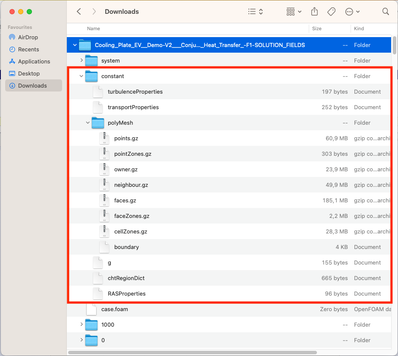398x356 pixels.
Task: Close the Finder window via red button
Action: (12, 12)
